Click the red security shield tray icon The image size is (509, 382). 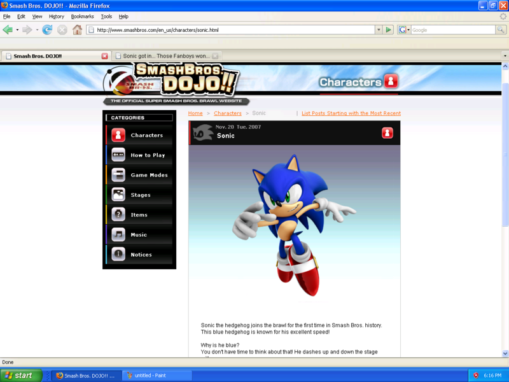coord(476,376)
